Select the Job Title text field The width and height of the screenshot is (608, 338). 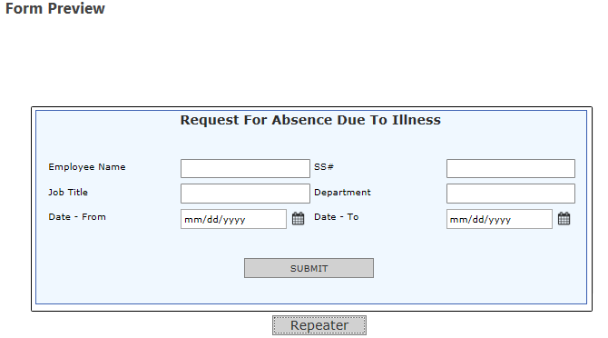(x=245, y=194)
